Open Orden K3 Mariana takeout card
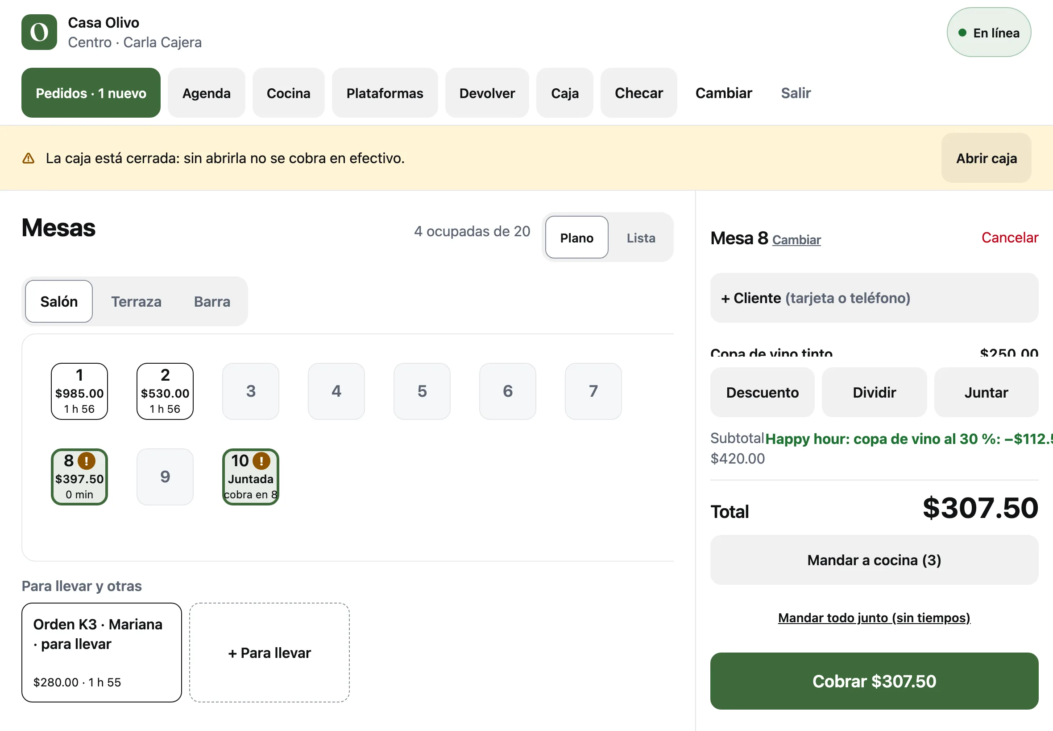Image resolution: width=1053 pixels, height=731 pixels. [102, 652]
